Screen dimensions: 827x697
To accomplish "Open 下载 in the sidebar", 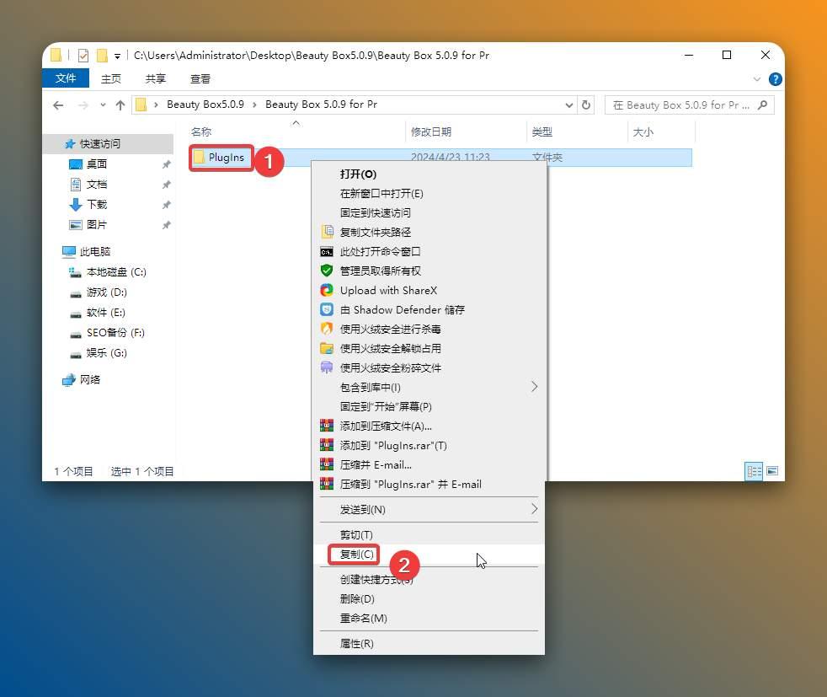I will [x=97, y=204].
